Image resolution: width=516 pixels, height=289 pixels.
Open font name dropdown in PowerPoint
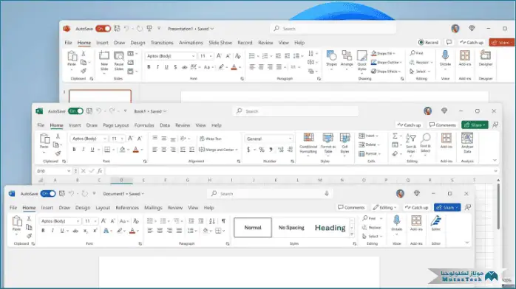pos(194,56)
